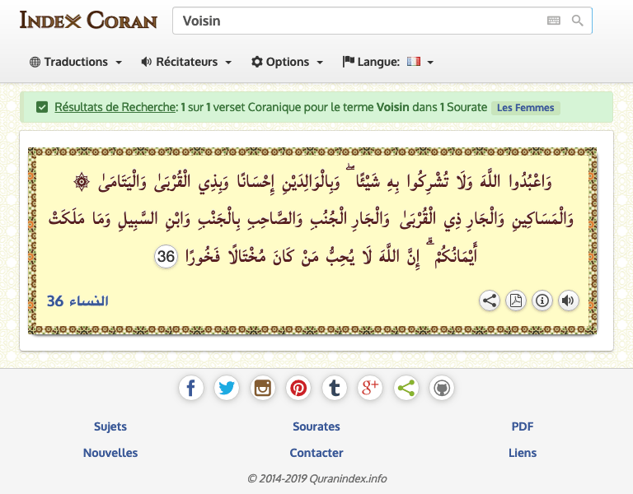Viewport: 633px width, 494px height.
Task: Click the search magnifier button
Action: (x=578, y=21)
